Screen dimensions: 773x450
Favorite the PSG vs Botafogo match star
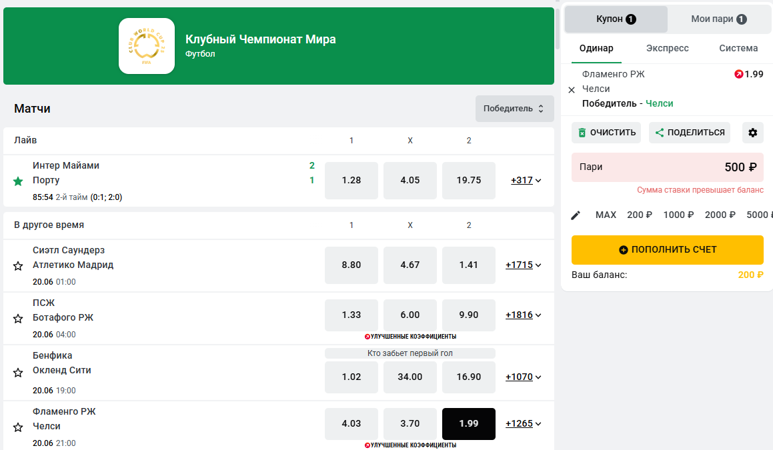18,319
